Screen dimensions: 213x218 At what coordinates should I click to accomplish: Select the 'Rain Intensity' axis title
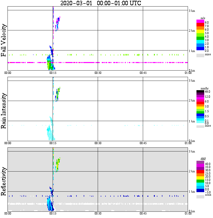pos(4,111)
